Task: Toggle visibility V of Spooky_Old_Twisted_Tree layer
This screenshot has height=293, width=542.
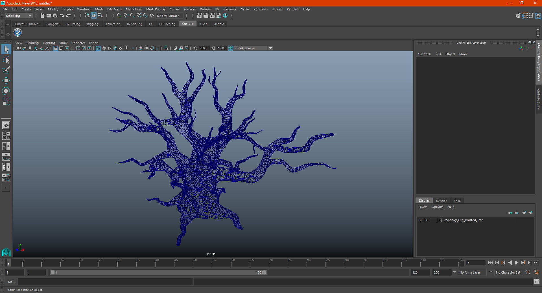Action: tap(420, 220)
